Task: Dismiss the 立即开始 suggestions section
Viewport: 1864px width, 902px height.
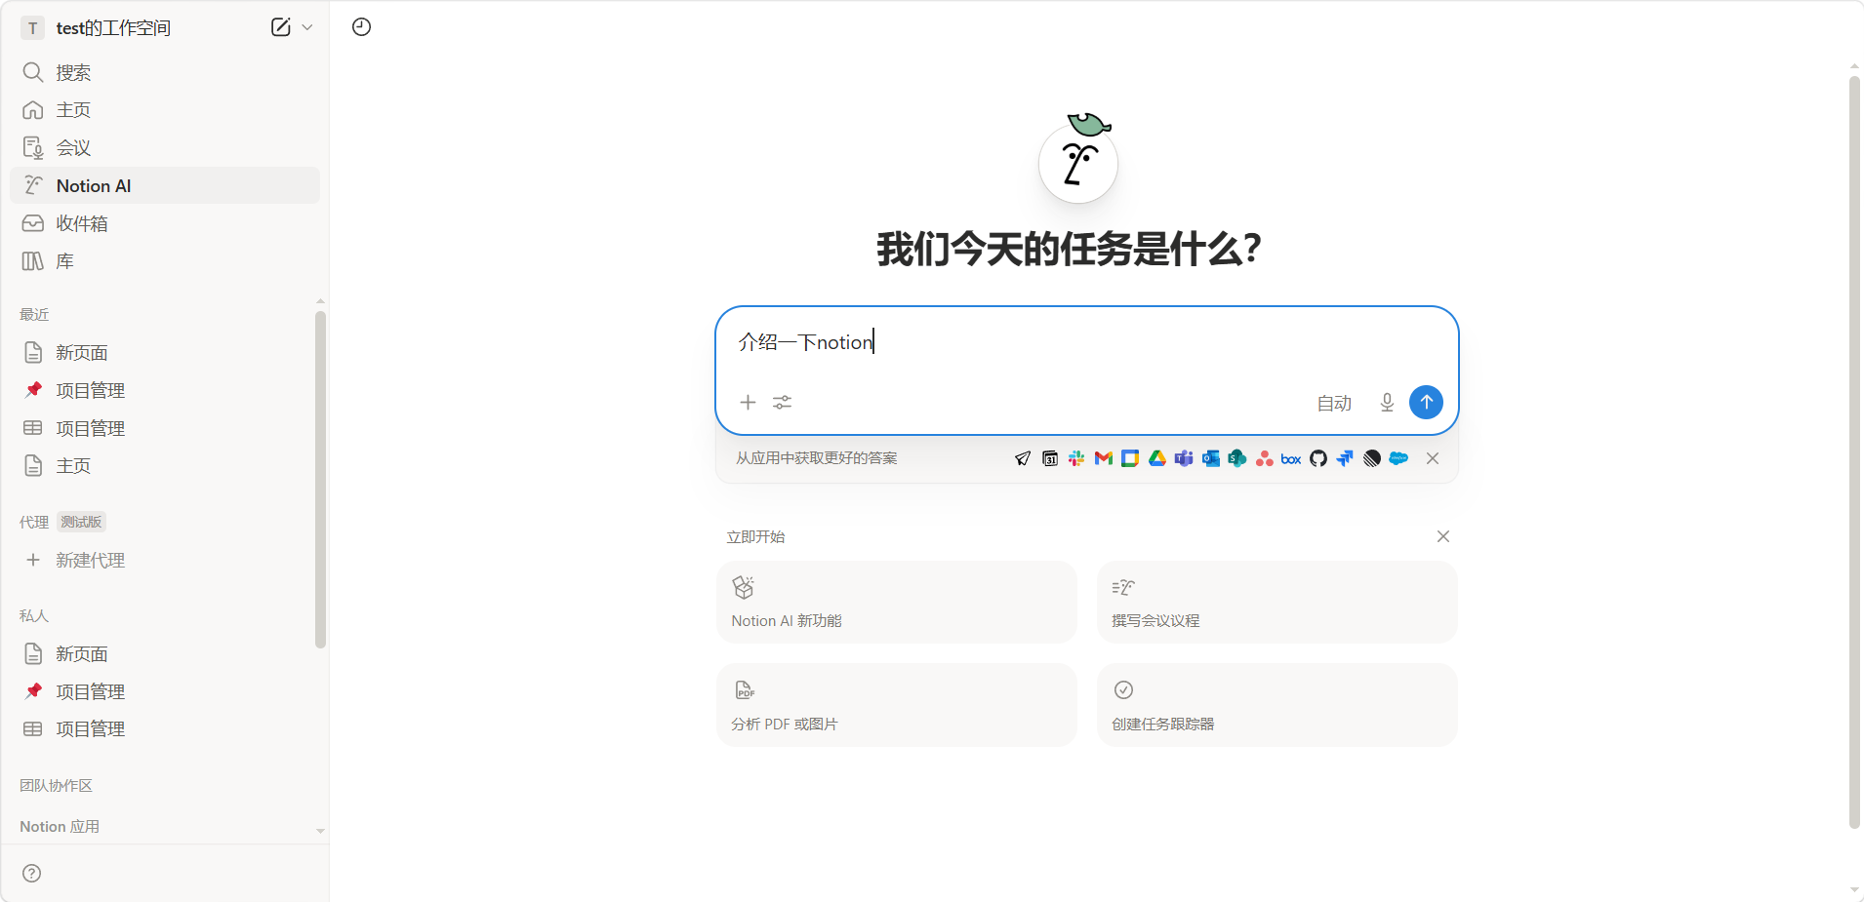Action: click(x=1442, y=536)
